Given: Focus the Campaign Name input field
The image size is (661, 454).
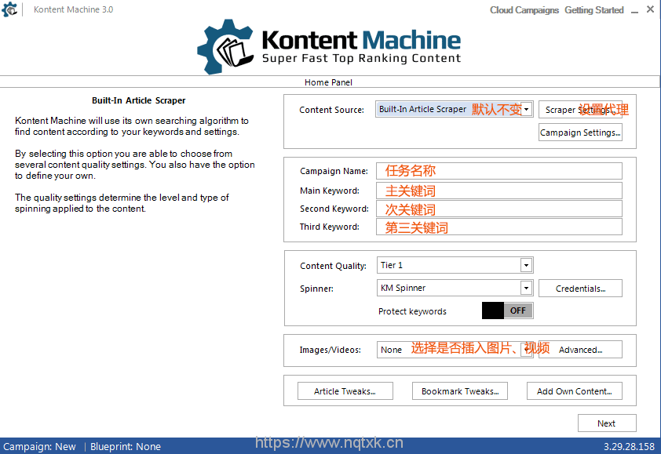Looking at the screenshot, I should coord(499,171).
